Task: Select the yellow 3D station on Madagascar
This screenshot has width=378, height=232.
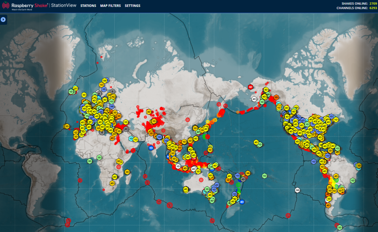Action: pyautogui.click(x=127, y=172)
